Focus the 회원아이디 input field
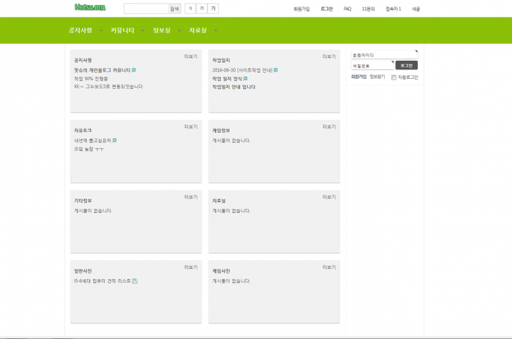Viewport: 512px width, 339px height. [384, 55]
